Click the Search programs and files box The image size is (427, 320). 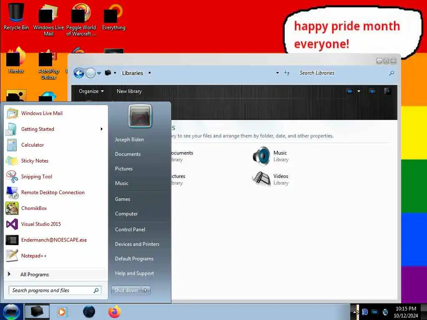55,290
